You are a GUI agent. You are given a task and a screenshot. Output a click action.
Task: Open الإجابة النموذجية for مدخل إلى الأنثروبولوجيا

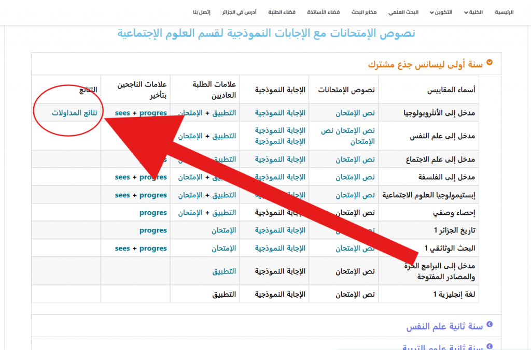coord(280,113)
